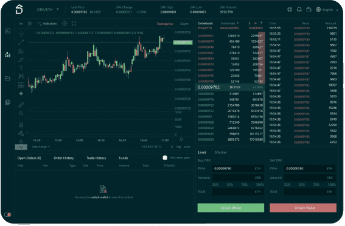
Task: Open the DRK/ETH pair selector
Action: pyautogui.click(x=47, y=10)
